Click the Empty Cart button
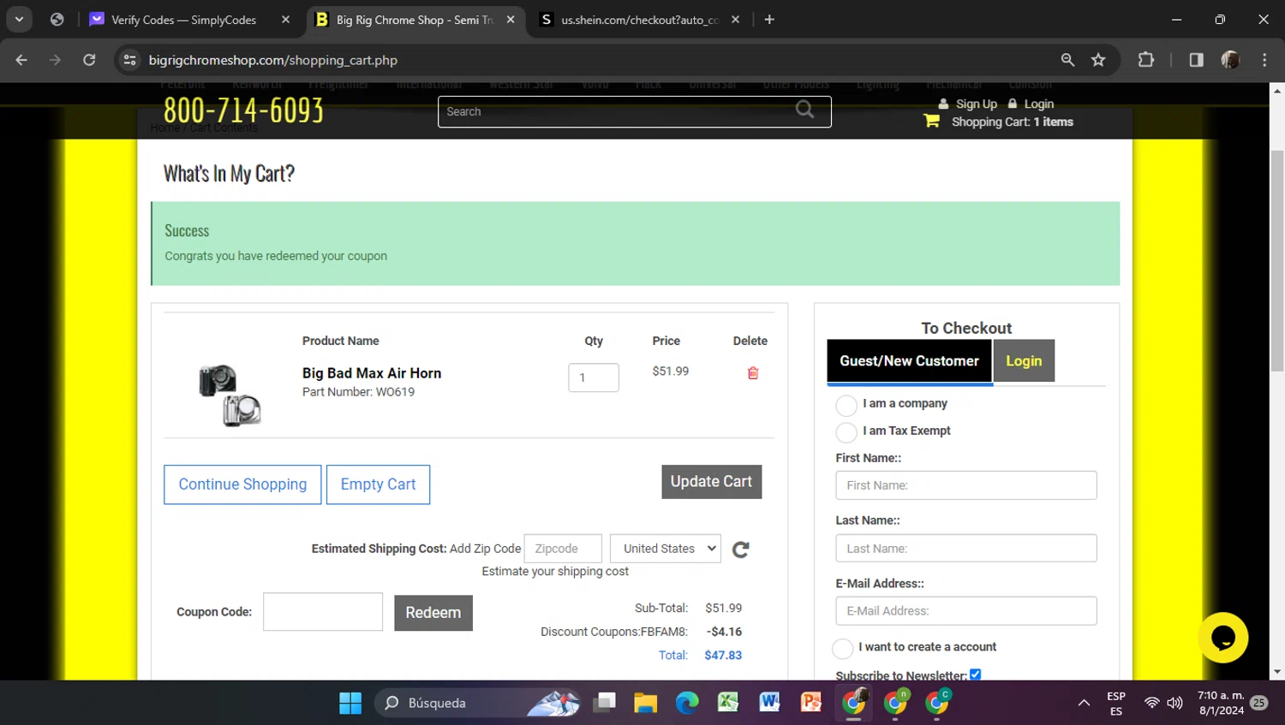This screenshot has height=725, width=1285. (378, 484)
